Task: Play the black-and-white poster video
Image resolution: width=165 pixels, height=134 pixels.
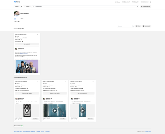Action: click(27, 111)
